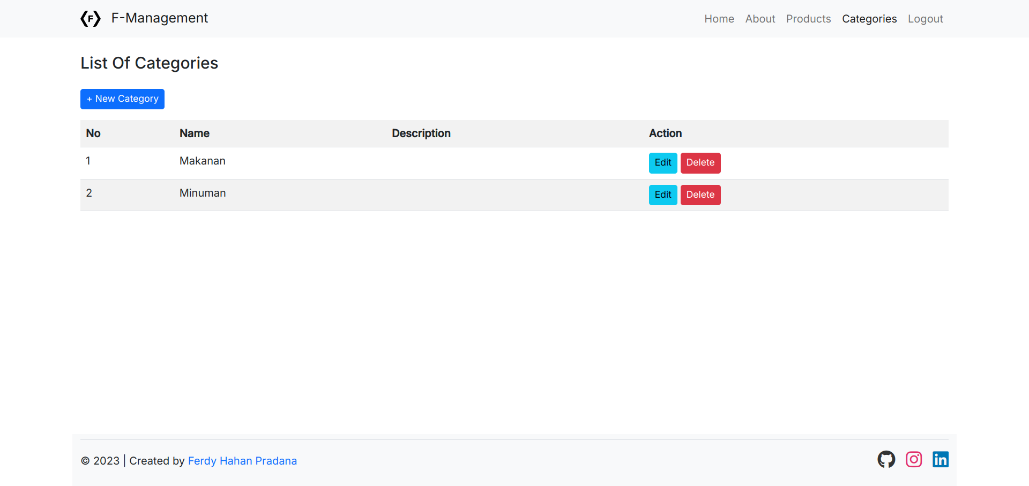Viewport: 1029px width, 486px height.
Task: Delete the Minuman category
Action: click(700, 195)
